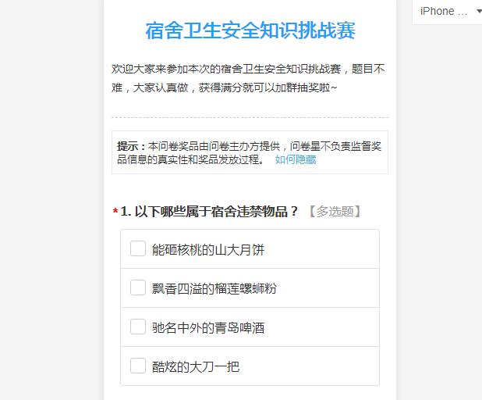482x400 pixels.
Task: Click the welcome description paragraph
Action: [x=248, y=78]
